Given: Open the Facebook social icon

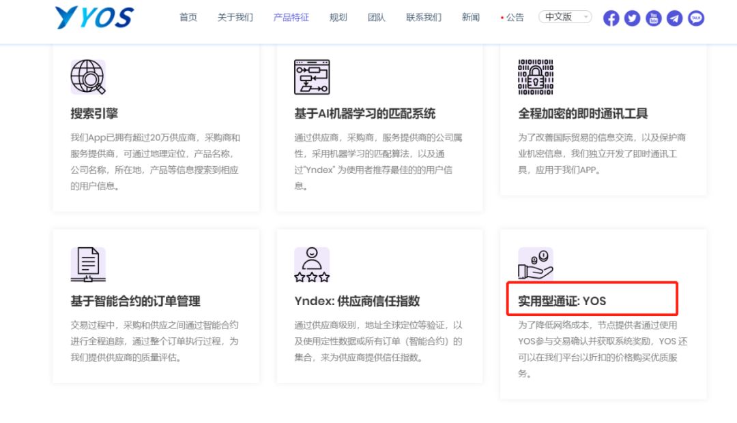Looking at the screenshot, I should pyautogui.click(x=611, y=18).
